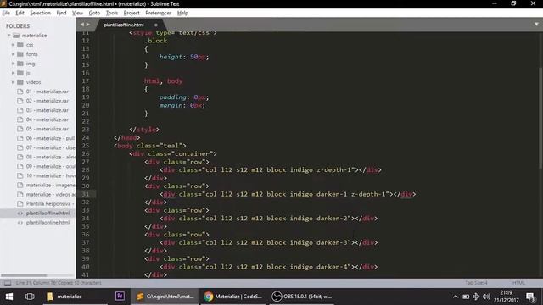
Task: Expand the videos folder
Action: pyautogui.click(x=13, y=82)
